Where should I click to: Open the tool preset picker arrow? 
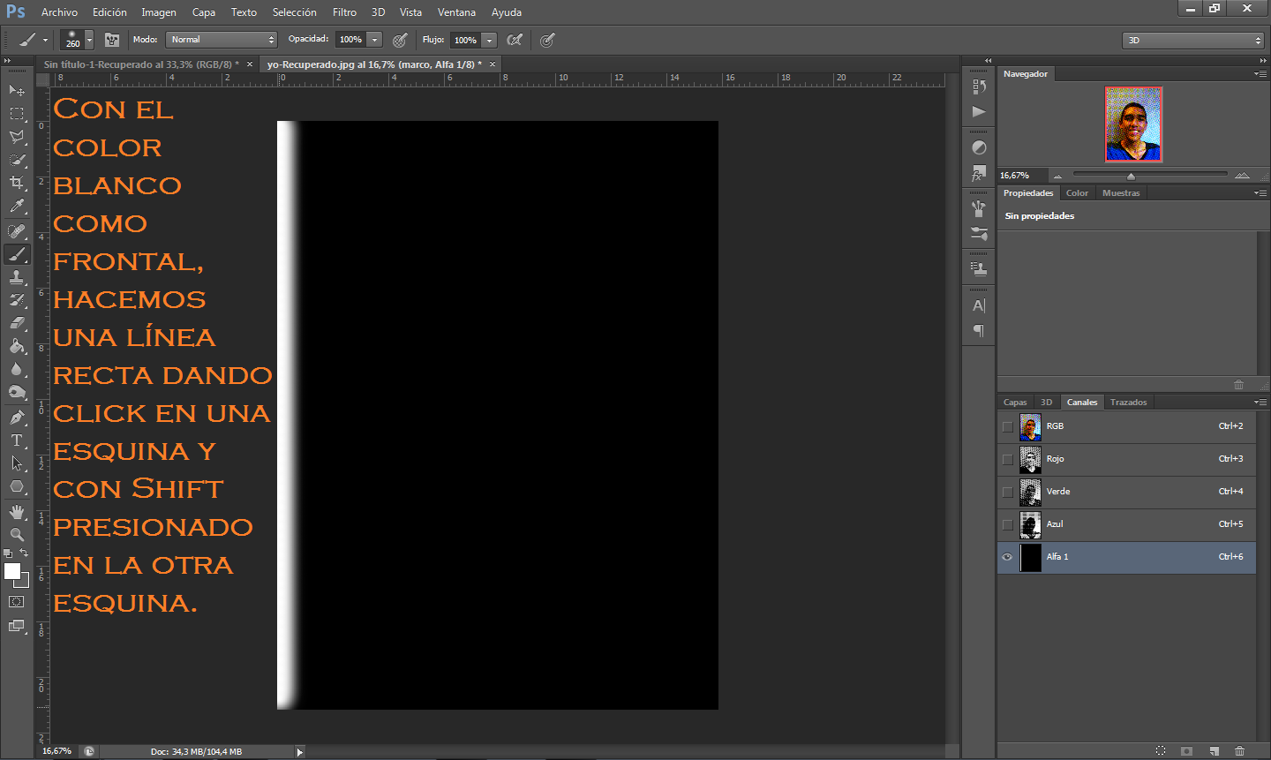click(45, 40)
